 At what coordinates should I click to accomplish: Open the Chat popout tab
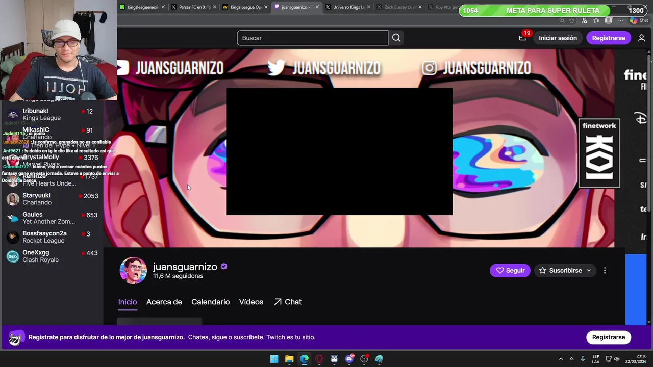288,302
